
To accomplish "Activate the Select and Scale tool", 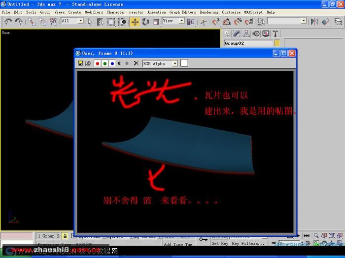I will tap(156, 22).
